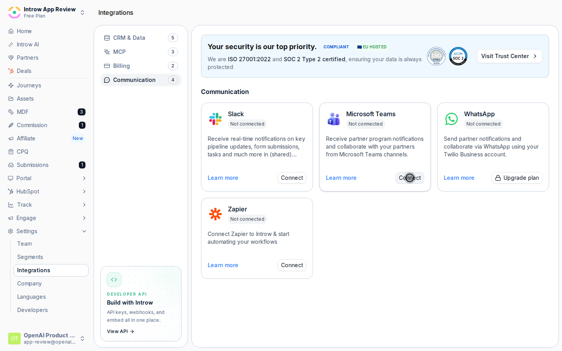Click the AICPA SOC 2 badge
The height and width of the screenshot is (351, 562).
458,56
